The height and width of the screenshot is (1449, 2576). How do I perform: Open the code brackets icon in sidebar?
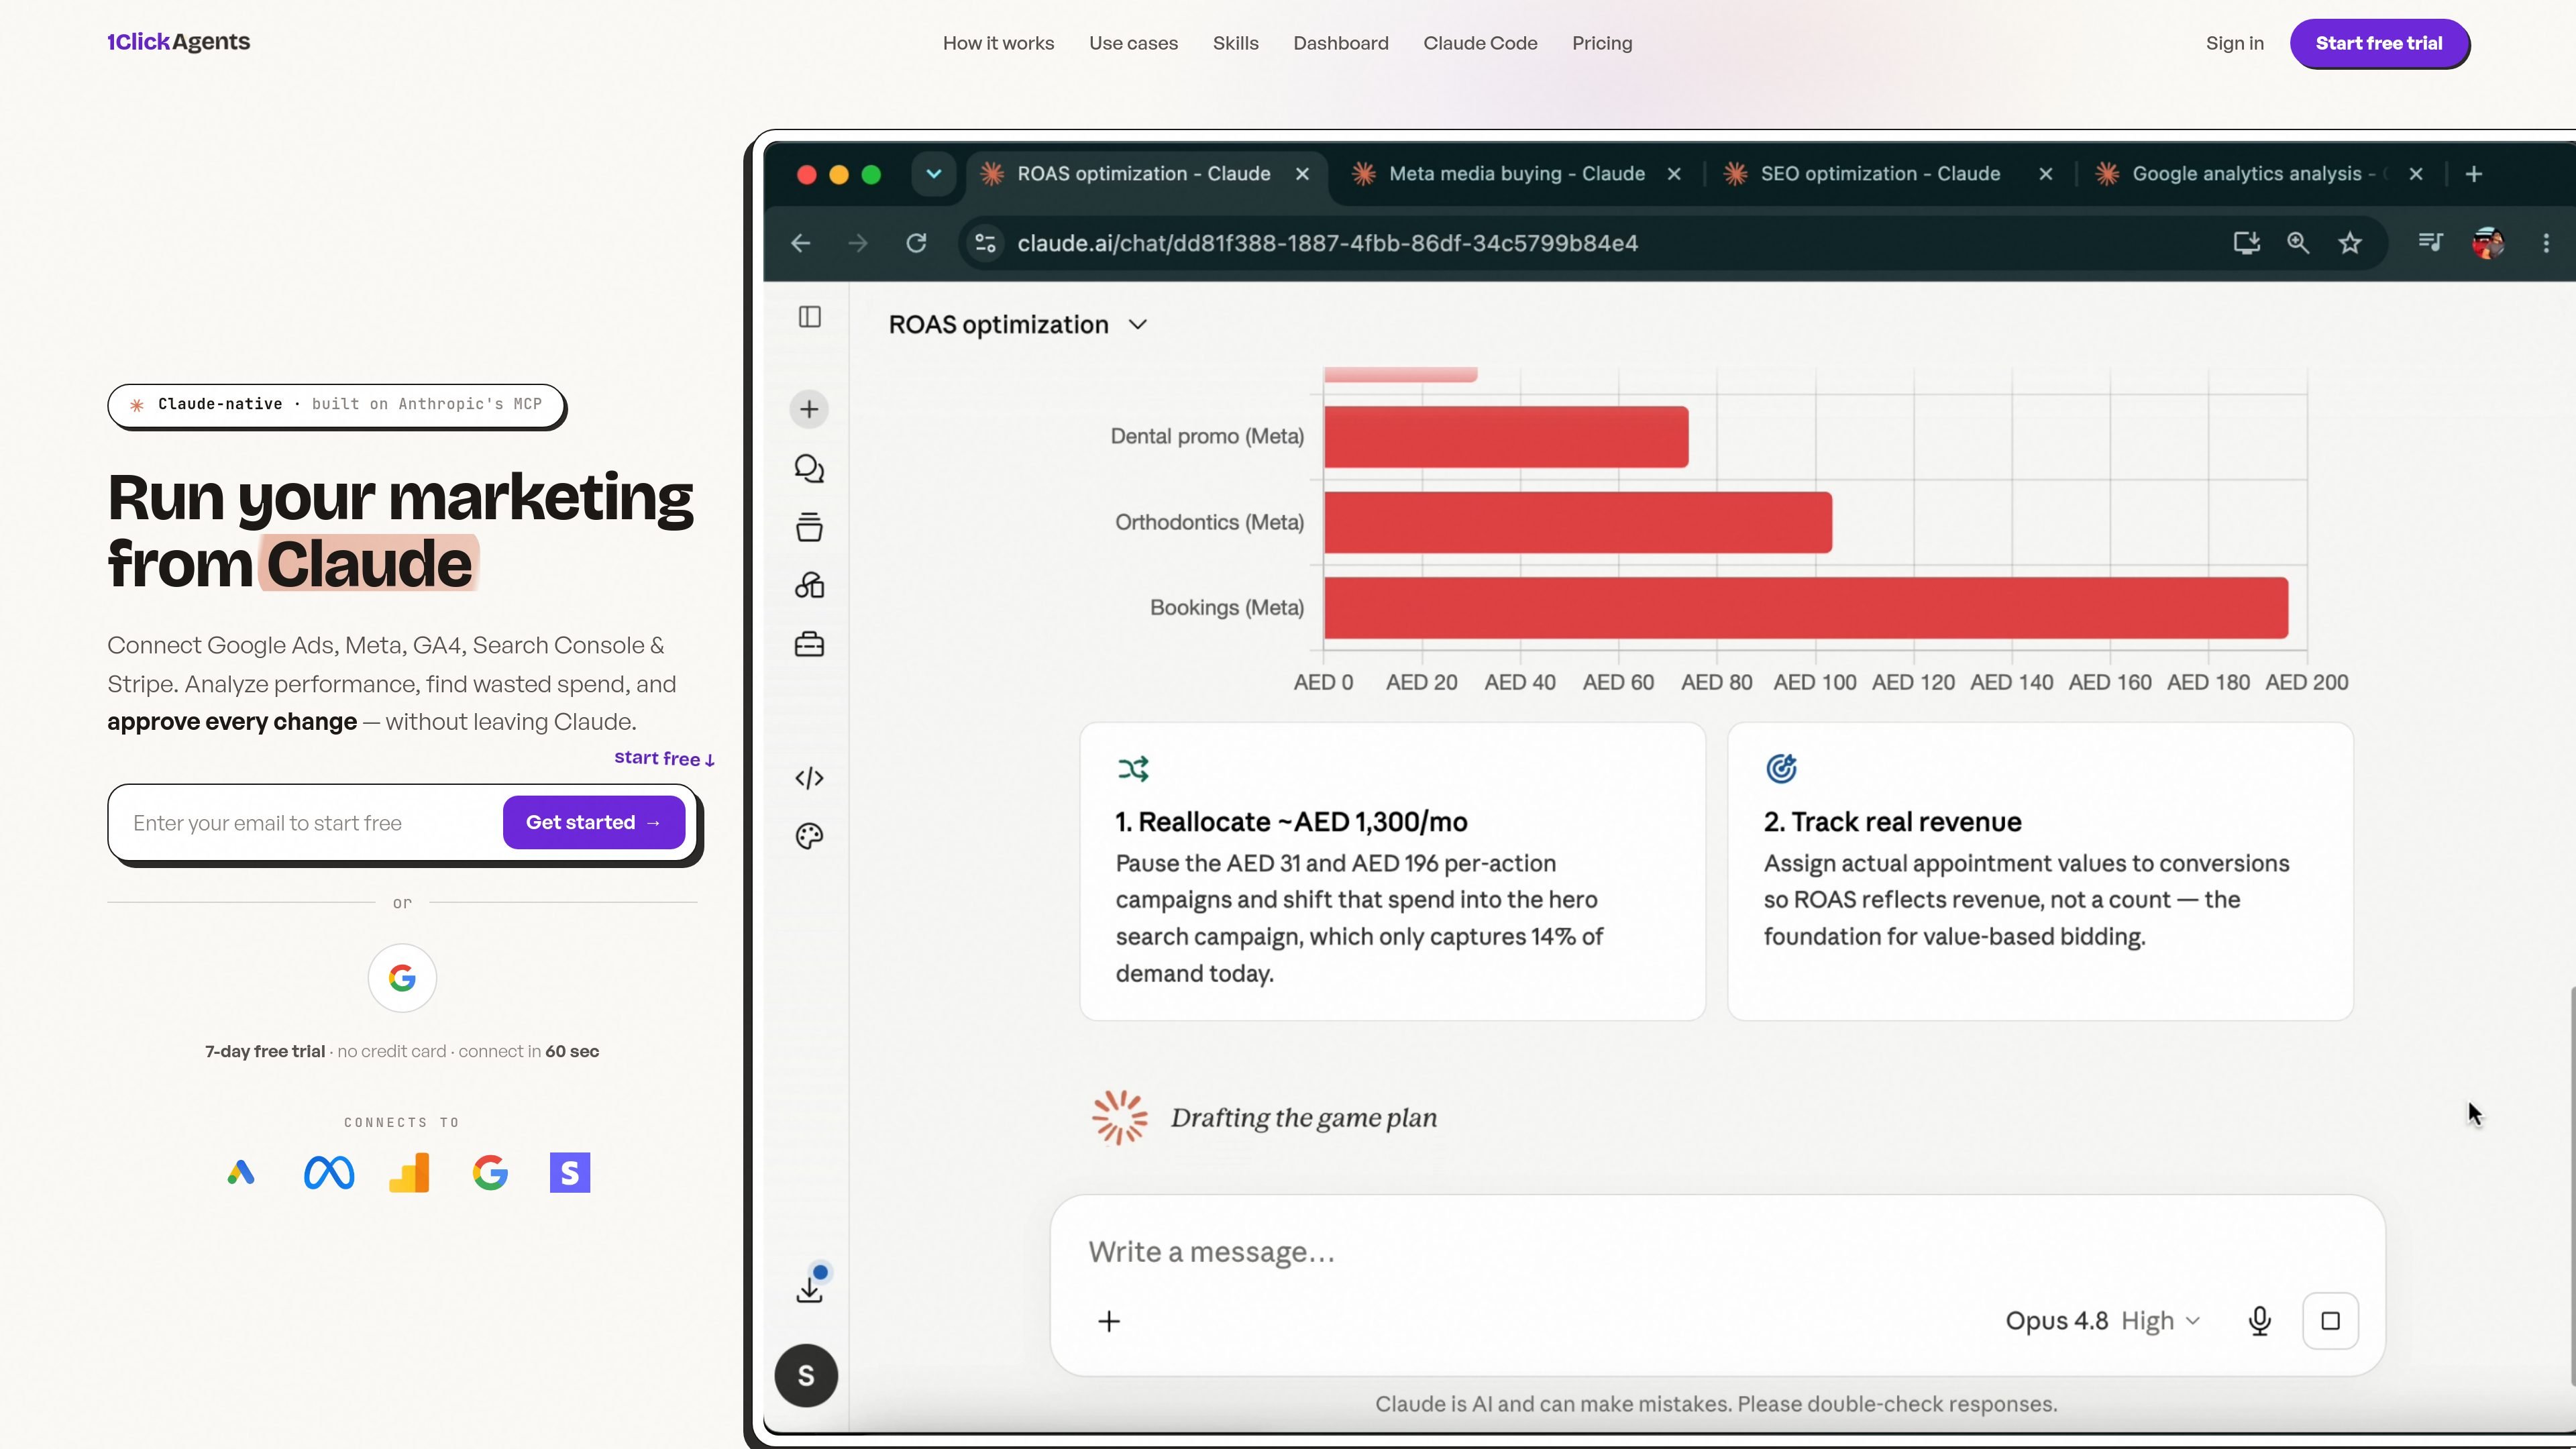809,778
